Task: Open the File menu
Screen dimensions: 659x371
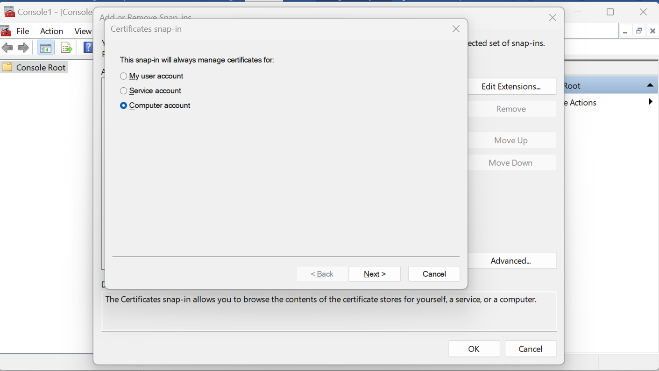Action: 23,31
